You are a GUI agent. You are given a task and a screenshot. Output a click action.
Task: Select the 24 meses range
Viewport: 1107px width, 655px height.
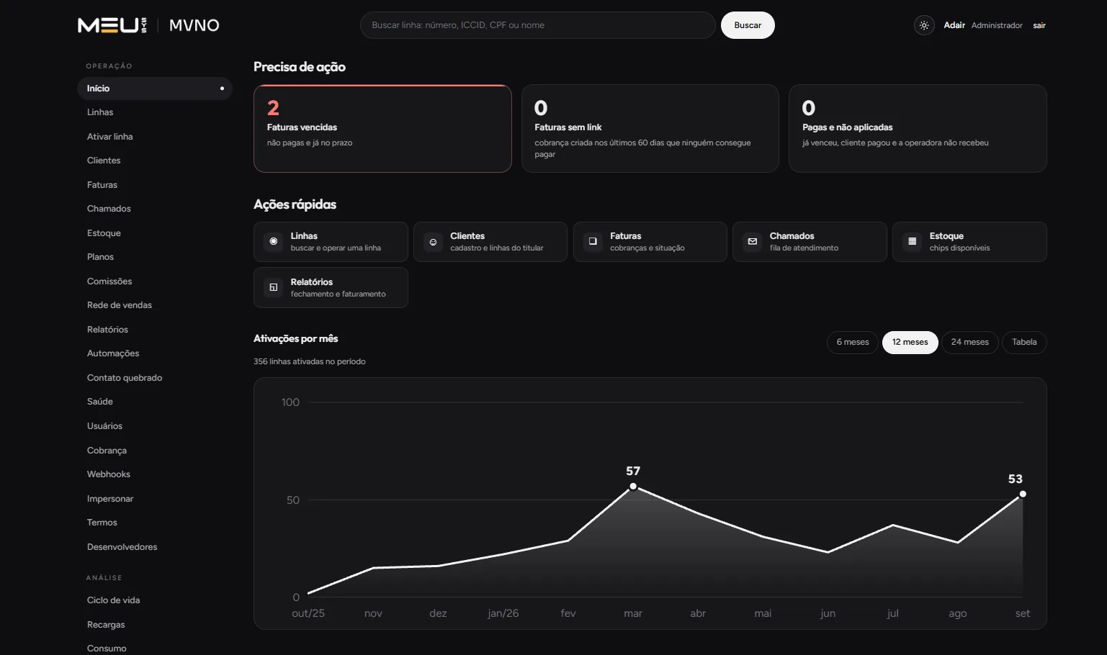(x=969, y=343)
